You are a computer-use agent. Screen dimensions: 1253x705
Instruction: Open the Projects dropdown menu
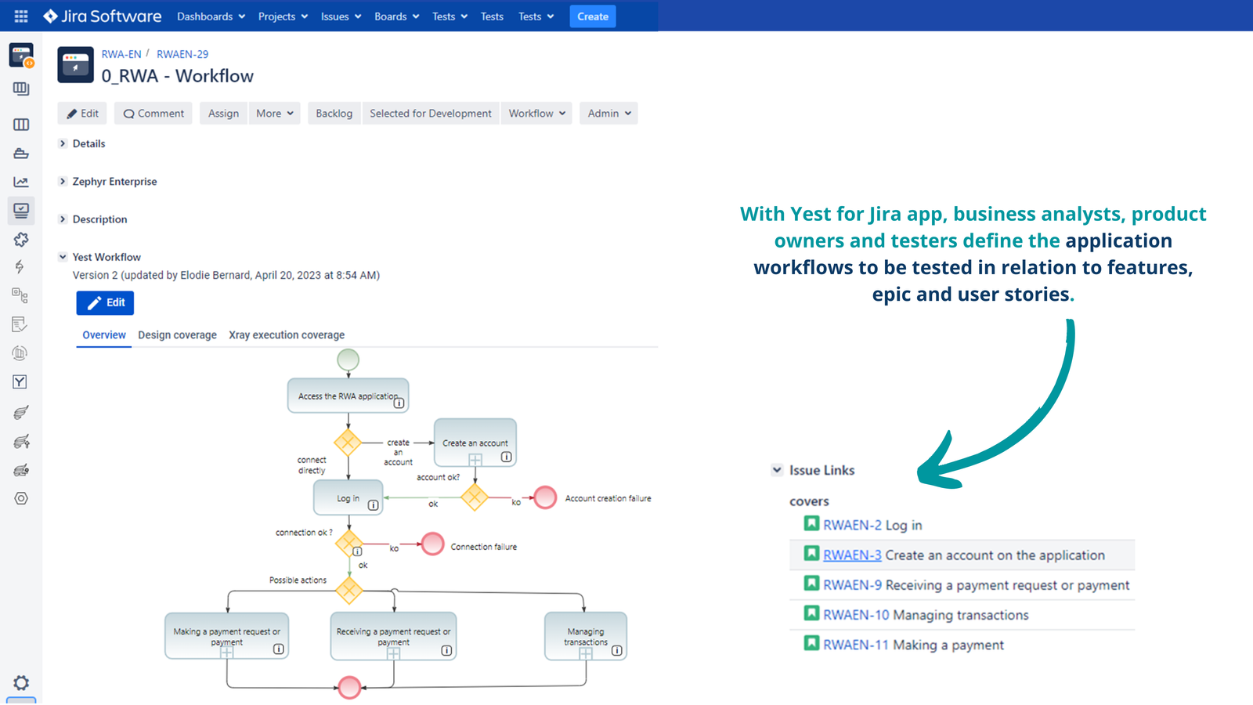283,16
